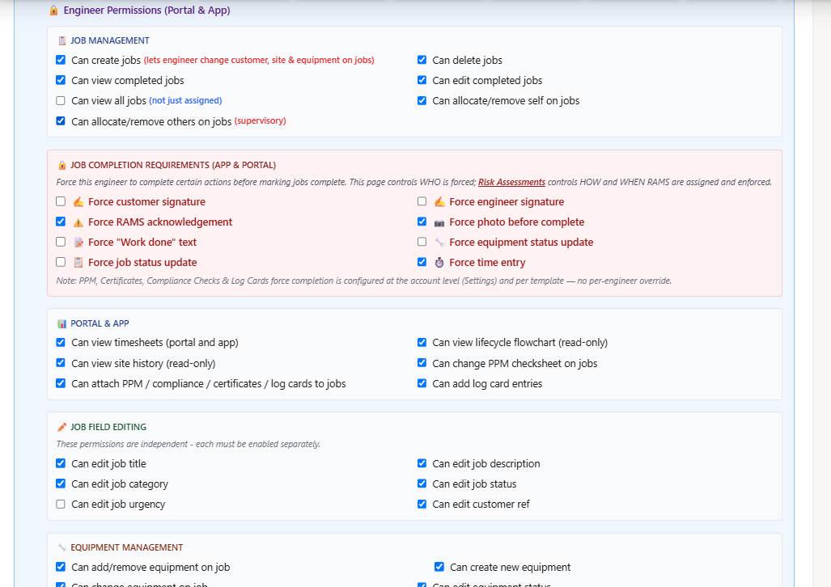The height and width of the screenshot is (587, 831).
Task: Enable Force customer signature
Action: 61,201
